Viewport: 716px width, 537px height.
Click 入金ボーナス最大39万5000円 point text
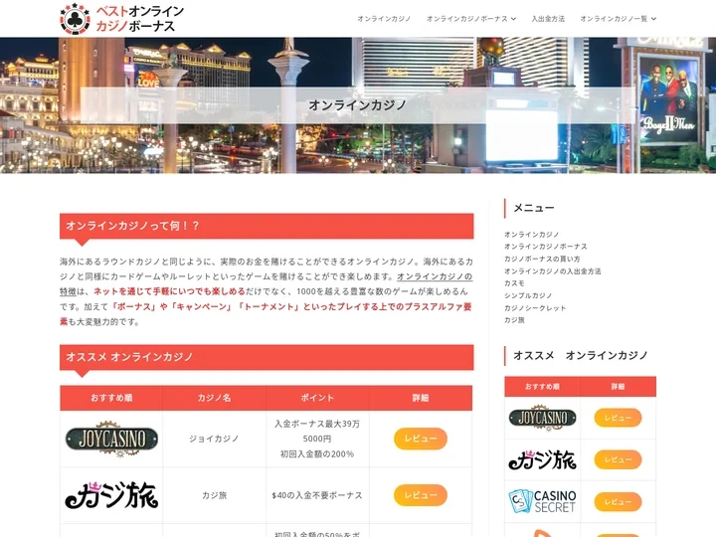click(317, 431)
